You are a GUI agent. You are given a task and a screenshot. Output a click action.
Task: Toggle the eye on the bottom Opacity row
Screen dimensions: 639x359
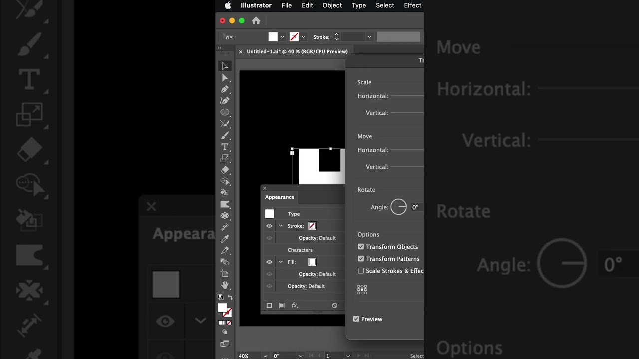pyautogui.click(x=269, y=286)
